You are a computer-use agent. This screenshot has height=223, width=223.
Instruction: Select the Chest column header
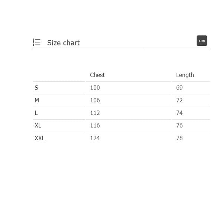pyautogui.click(x=97, y=75)
